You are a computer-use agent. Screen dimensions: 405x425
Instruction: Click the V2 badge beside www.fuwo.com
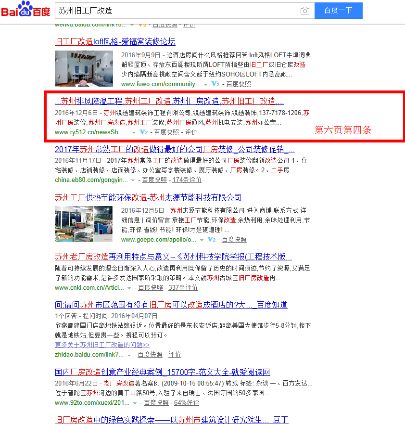pyautogui.click(x=215, y=84)
